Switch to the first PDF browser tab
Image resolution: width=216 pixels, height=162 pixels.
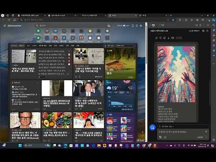click(x=31, y=15)
